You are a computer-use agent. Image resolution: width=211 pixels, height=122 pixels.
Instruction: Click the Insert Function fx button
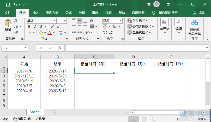[x=60, y=48]
